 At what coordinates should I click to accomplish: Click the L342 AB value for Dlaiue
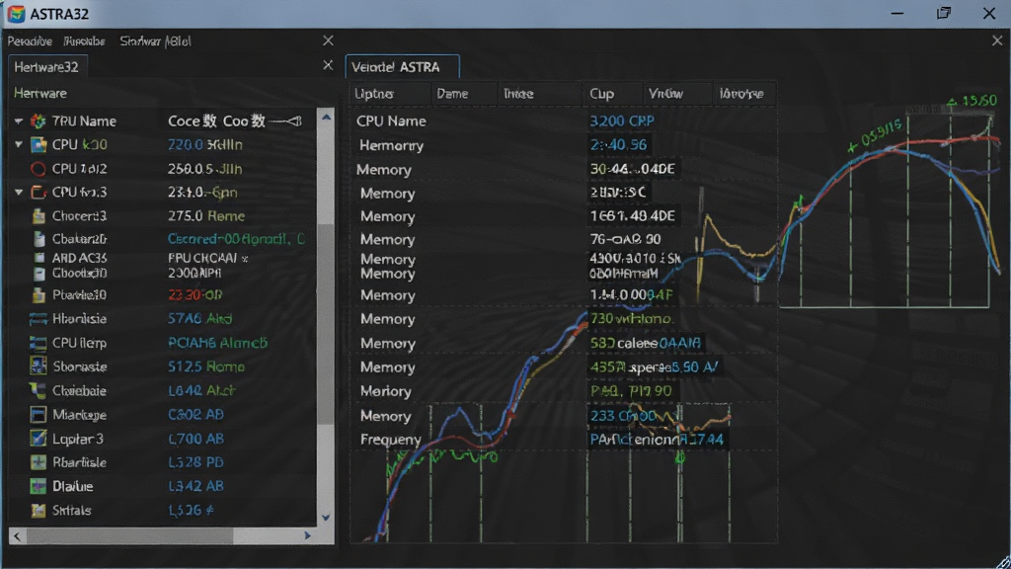(196, 486)
